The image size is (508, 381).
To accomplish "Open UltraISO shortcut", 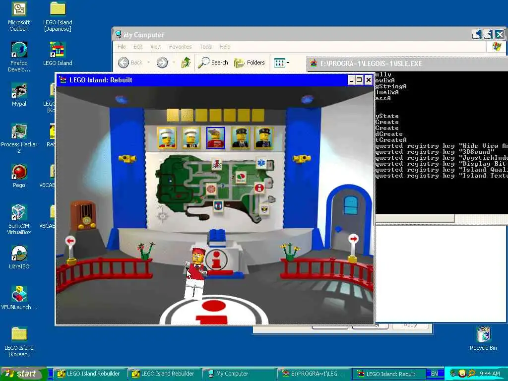I will coord(19,257).
